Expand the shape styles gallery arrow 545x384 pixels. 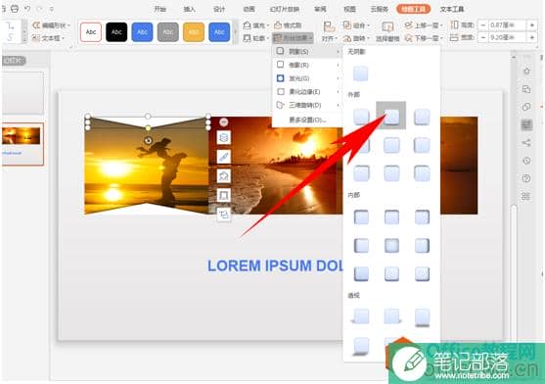click(x=235, y=32)
